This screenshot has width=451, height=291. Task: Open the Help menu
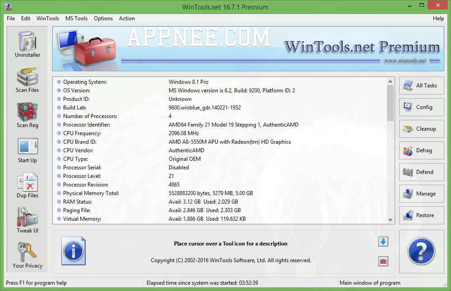pyautogui.click(x=438, y=18)
